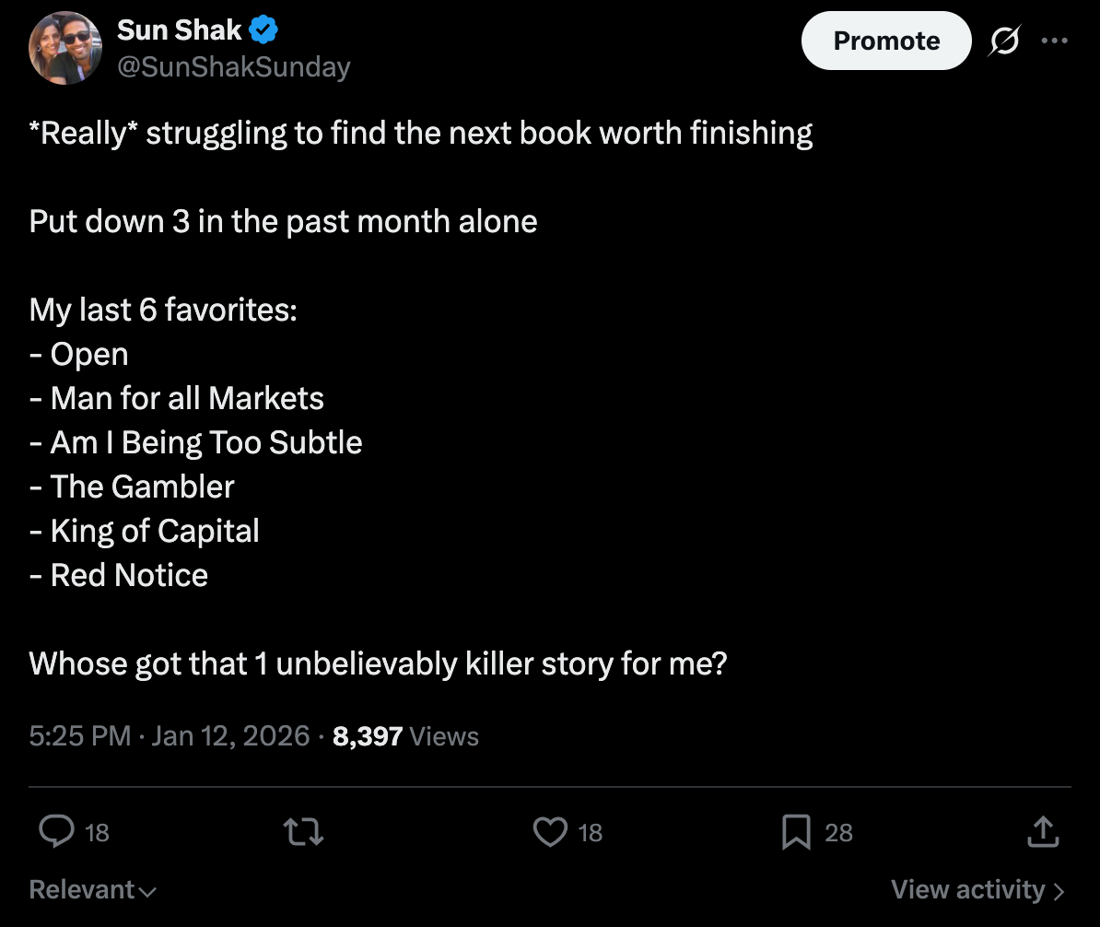Click the reply count beside the speech bubble
This screenshot has width=1100, height=927.
click(x=97, y=833)
